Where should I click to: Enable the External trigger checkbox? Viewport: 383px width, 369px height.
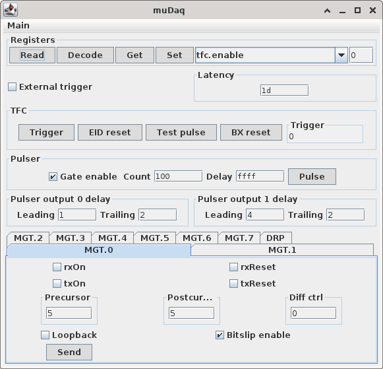click(13, 87)
